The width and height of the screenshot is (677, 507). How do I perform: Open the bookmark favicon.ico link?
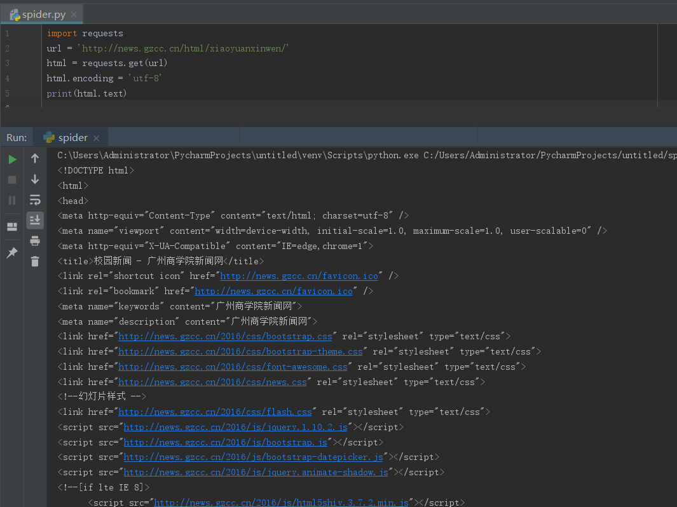coord(273,291)
